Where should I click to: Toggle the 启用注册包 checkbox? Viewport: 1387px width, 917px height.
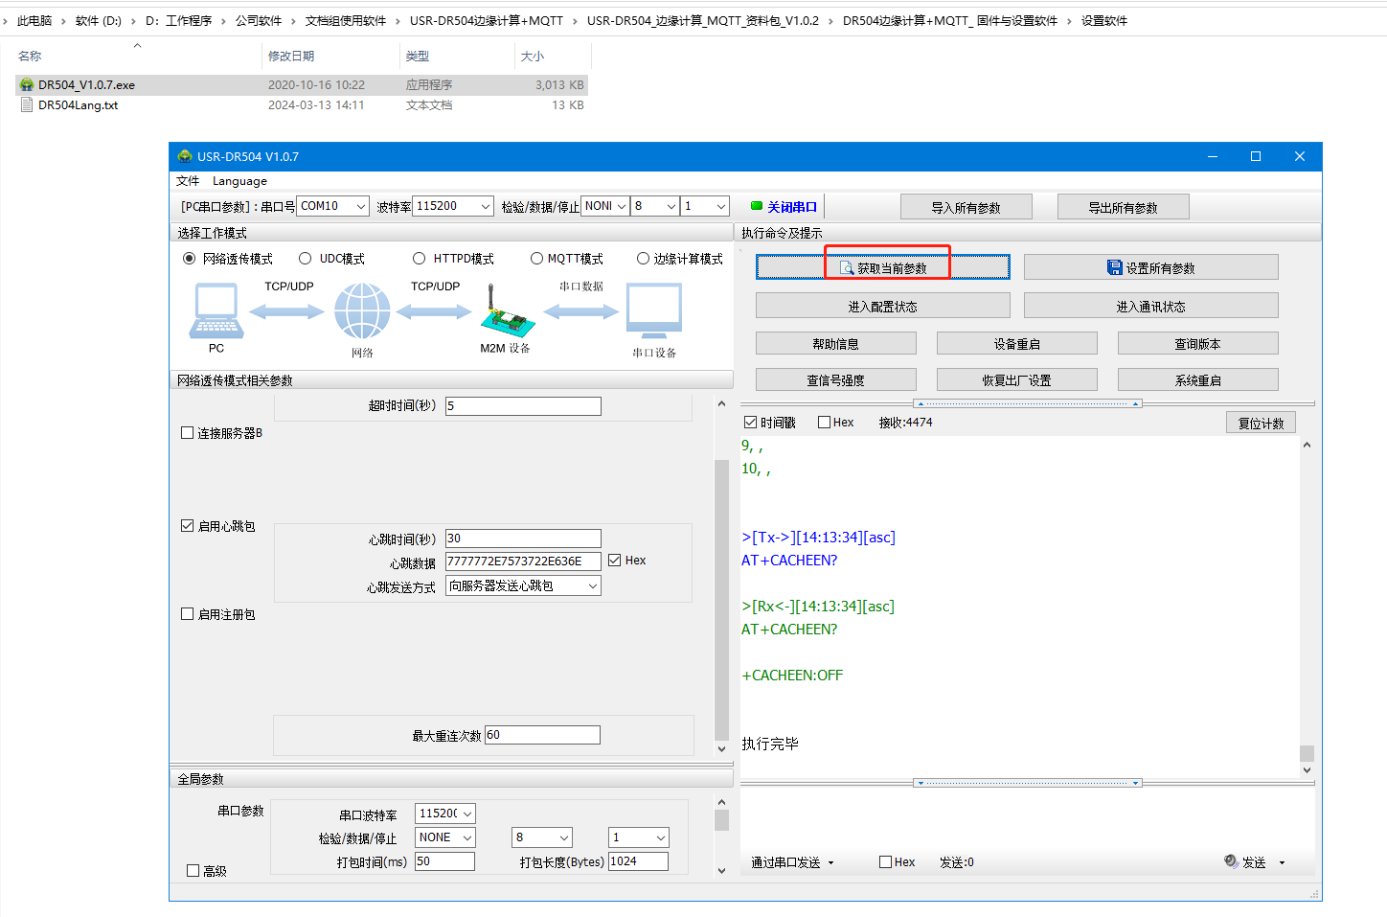(x=188, y=614)
